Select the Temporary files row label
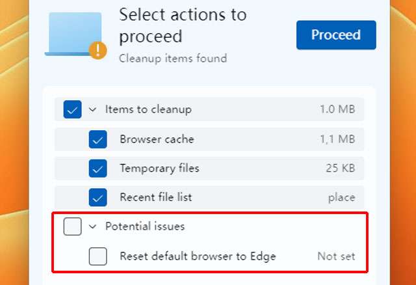Image resolution: width=416 pixels, height=285 pixels. 159,169
